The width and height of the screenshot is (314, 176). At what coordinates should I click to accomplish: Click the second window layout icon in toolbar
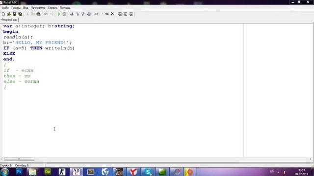coord(126,14)
